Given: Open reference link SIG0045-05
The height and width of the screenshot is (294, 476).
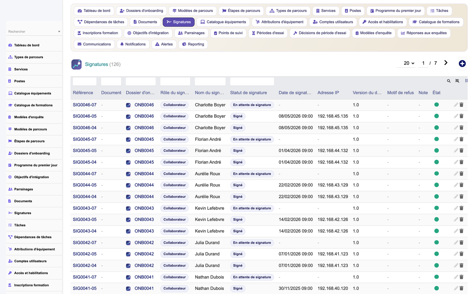Looking at the screenshot, I should click(85, 151).
